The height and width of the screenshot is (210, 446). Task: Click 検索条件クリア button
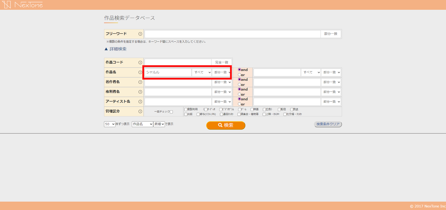[328, 124]
